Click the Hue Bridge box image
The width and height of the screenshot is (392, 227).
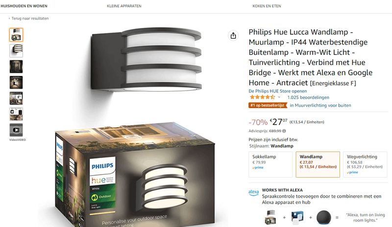tap(297, 217)
